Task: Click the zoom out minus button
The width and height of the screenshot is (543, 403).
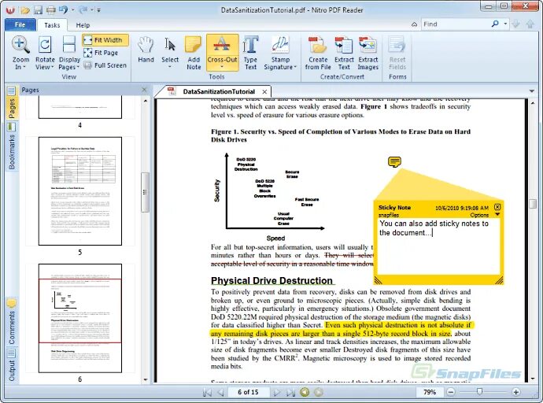Action: 451,392
